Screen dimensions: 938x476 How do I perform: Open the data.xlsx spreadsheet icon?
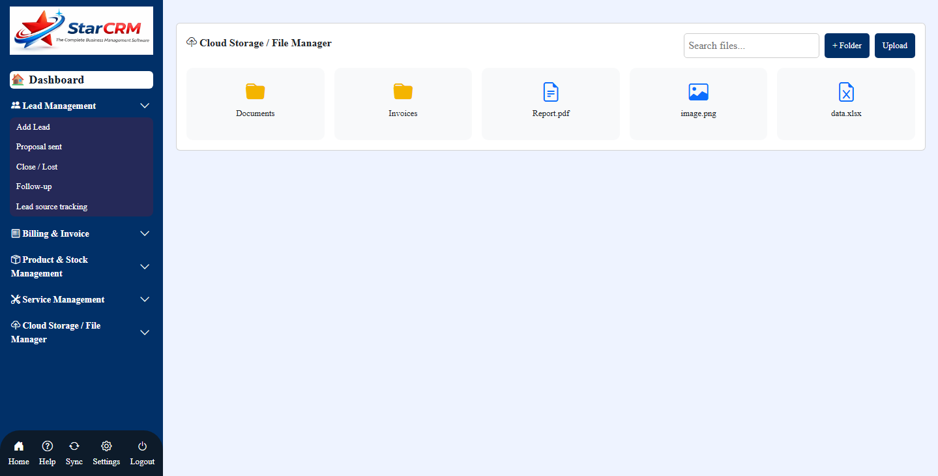845,91
